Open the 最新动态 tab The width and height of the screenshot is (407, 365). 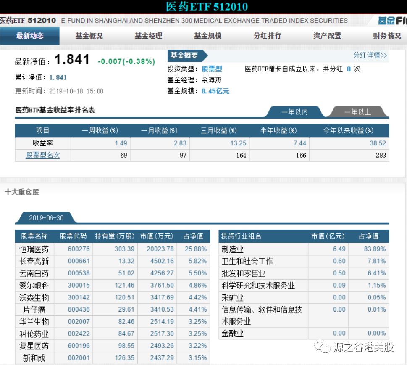click(29, 36)
